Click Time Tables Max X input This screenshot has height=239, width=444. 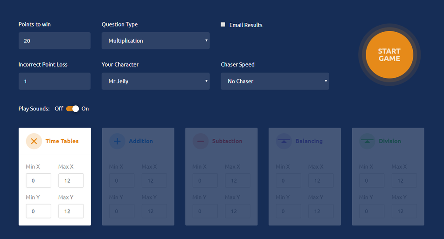coord(71,181)
